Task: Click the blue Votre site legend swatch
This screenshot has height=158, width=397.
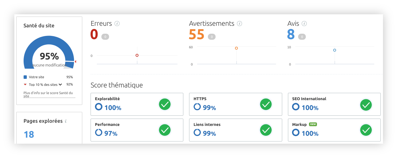Action: click(25, 77)
